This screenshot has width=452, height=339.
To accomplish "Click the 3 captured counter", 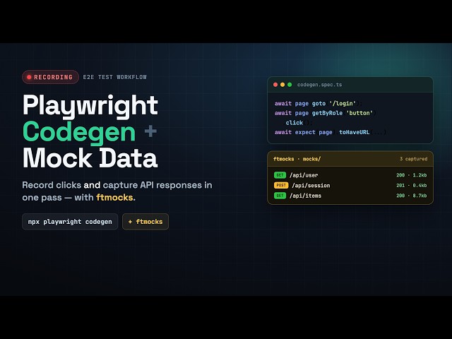I will (x=413, y=159).
